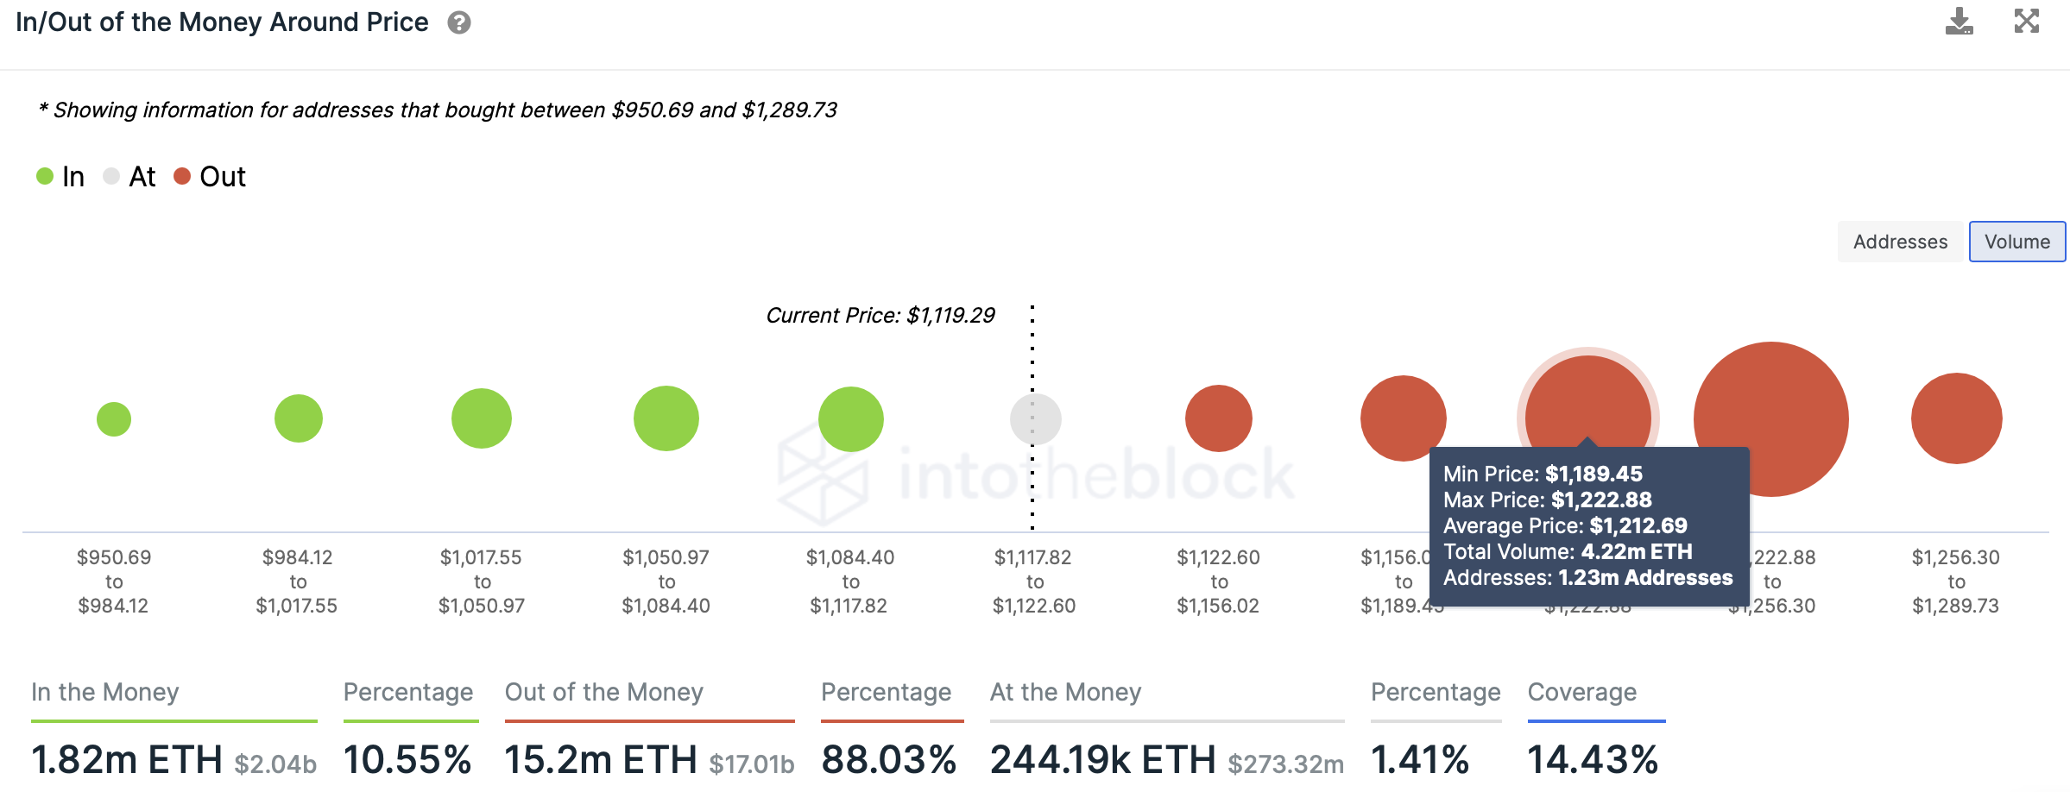Select the $1,017.55 to $1,050.97 green bubble
Screen dimensions: 2070x792
coord(482,418)
